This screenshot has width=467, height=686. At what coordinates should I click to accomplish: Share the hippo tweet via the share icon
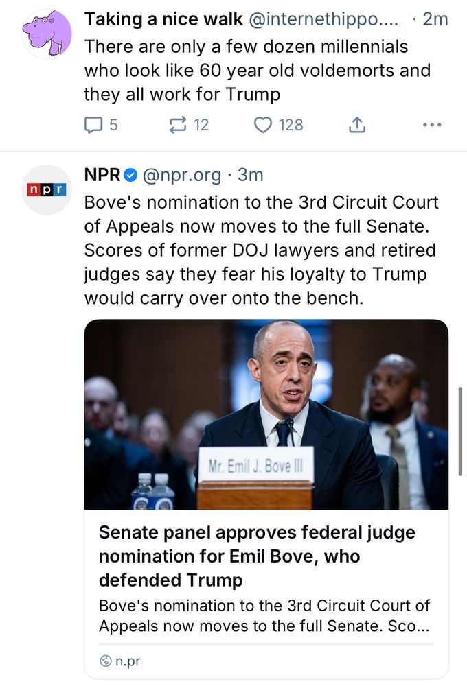[356, 124]
